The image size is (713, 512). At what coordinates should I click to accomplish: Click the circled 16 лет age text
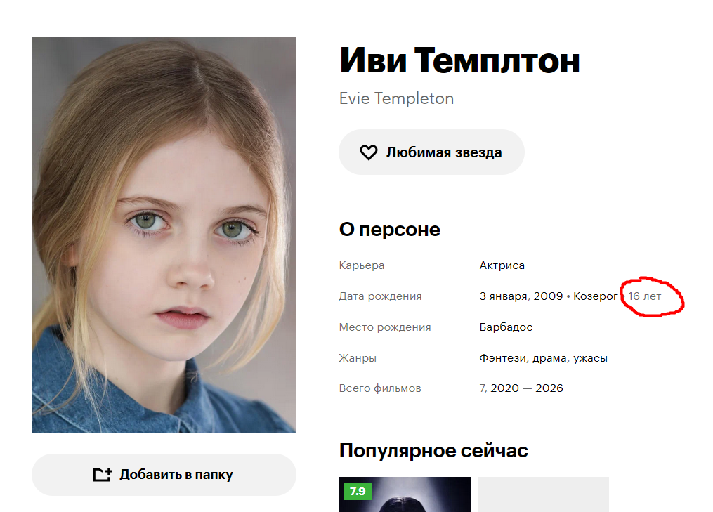click(x=644, y=296)
